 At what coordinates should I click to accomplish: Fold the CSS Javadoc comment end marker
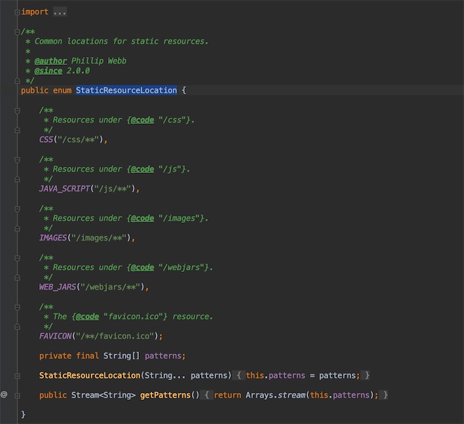[x=17, y=130]
